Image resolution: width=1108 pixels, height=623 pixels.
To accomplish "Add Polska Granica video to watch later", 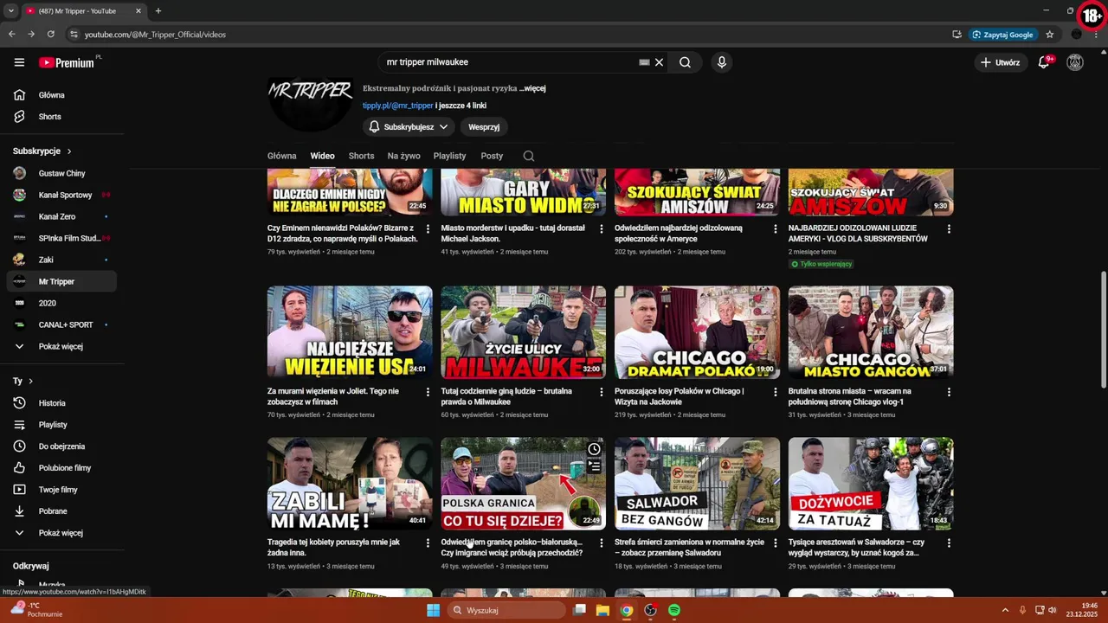I will tap(594, 449).
